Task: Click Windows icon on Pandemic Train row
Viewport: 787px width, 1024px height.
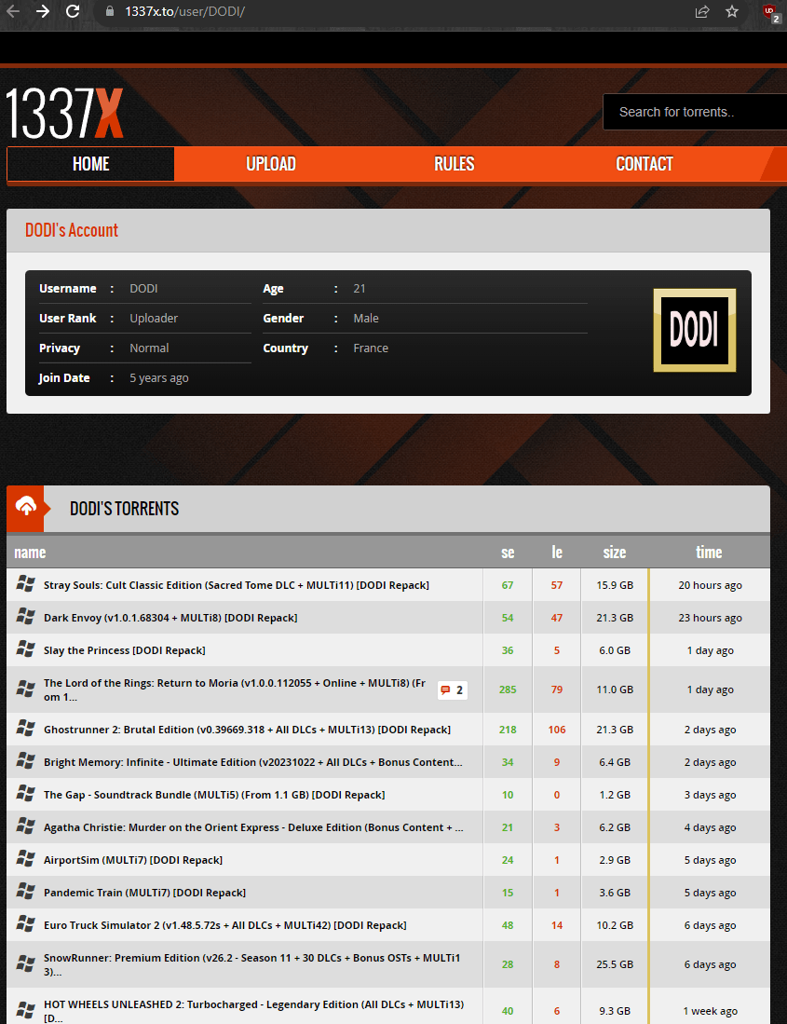Action: click(25, 892)
